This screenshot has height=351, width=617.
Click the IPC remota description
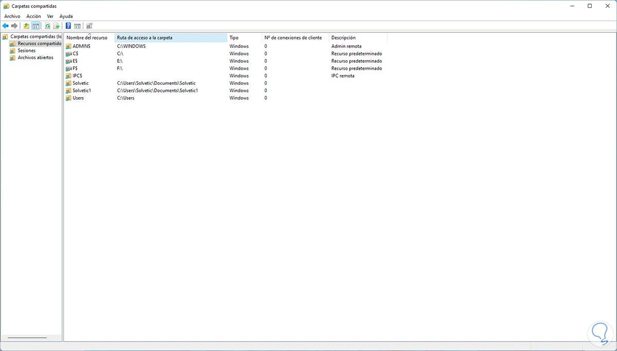tap(343, 76)
